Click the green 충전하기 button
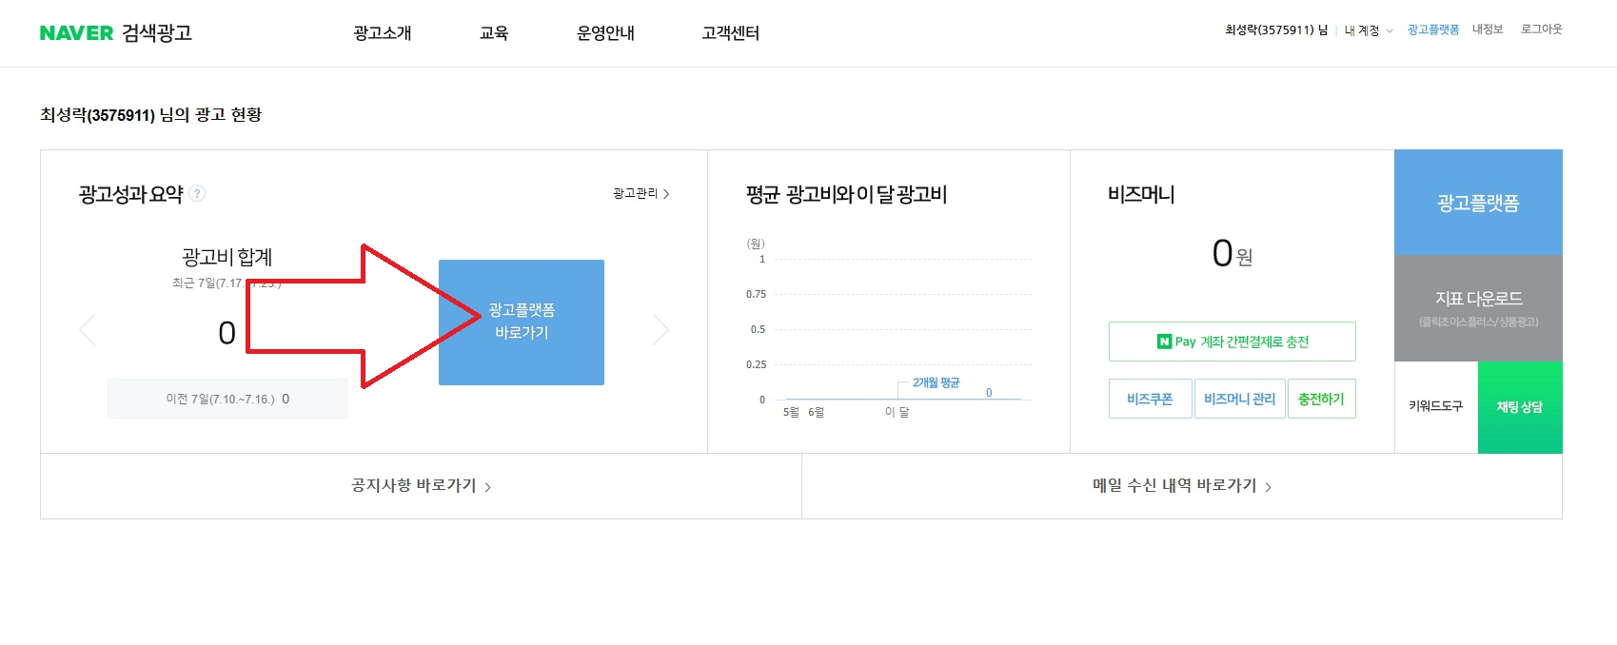Screen dimensions: 1617x645 click(1321, 399)
